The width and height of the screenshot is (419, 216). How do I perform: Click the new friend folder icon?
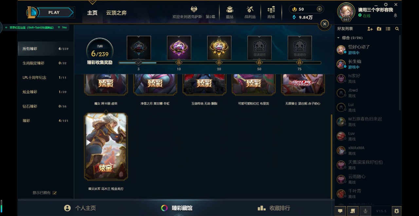coord(379,29)
